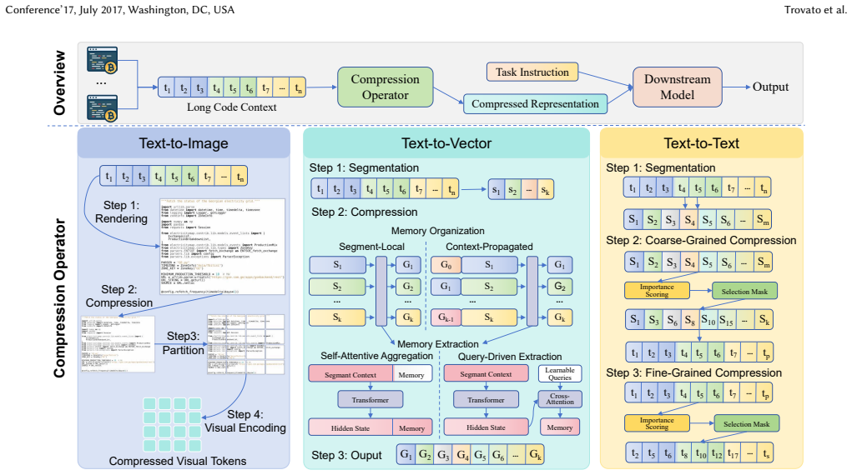Click the G4 box in the output row
The image size is (852, 475).
point(463,455)
